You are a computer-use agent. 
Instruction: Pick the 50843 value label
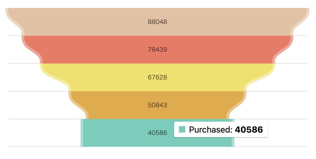click(157, 105)
